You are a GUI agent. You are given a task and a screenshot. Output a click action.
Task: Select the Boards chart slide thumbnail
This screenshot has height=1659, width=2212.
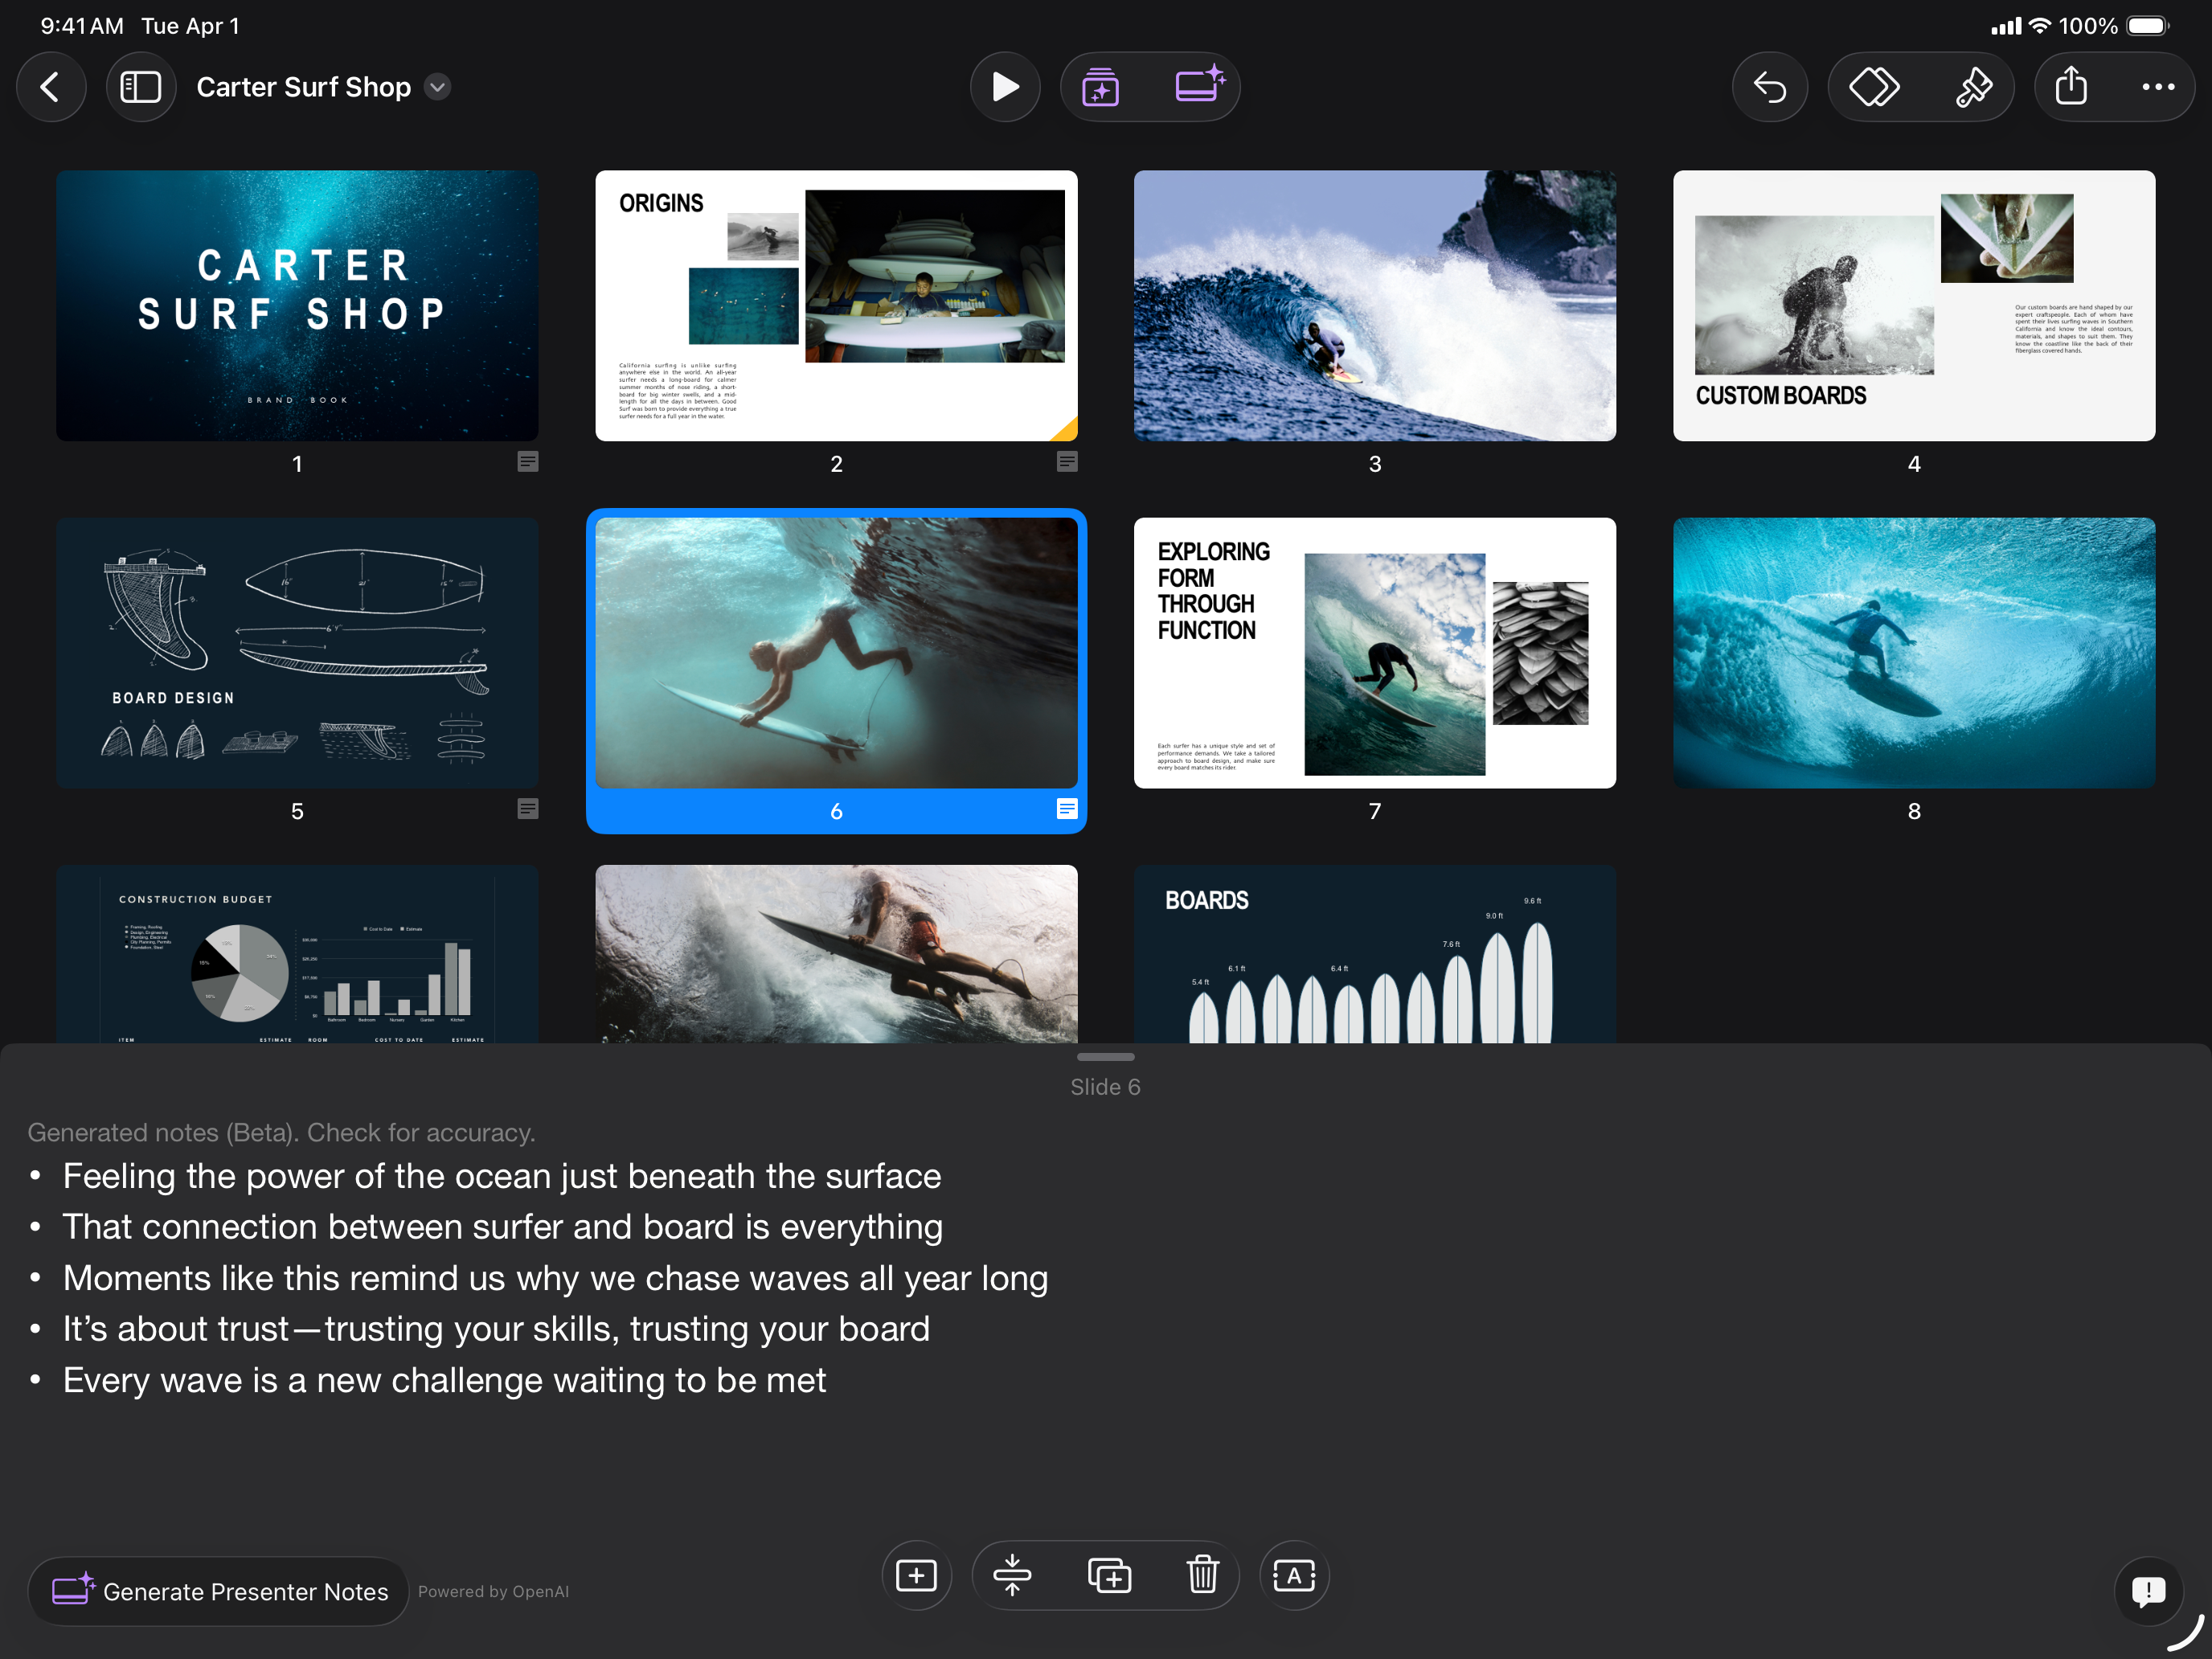coord(1374,954)
